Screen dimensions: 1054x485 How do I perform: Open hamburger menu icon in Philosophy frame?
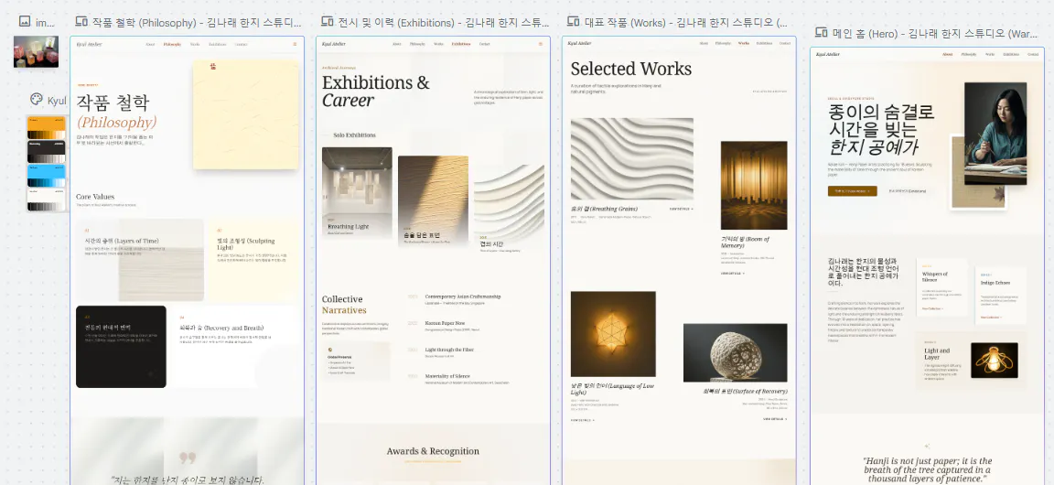click(295, 45)
